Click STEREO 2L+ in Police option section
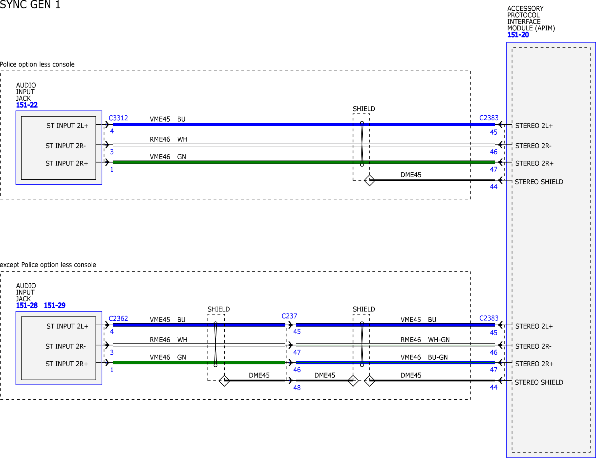This screenshot has height=458, width=596. (x=534, y=126)
